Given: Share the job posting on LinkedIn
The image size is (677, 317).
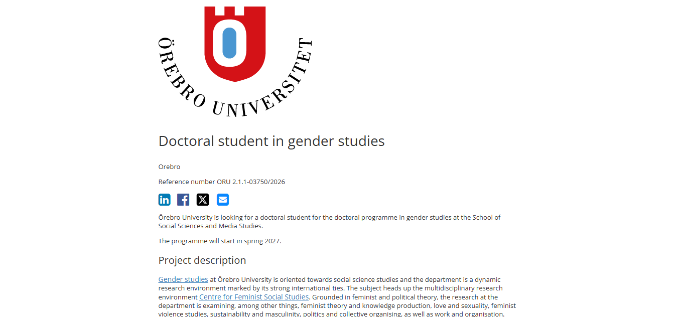Looking at the screenshot, I should click(165, 200).
